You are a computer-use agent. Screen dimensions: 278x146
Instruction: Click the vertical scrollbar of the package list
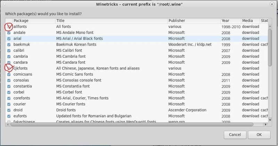tap(270, 45)
